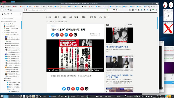
Task: Click the page vertical scrollbar
Action: pos(158,23)
